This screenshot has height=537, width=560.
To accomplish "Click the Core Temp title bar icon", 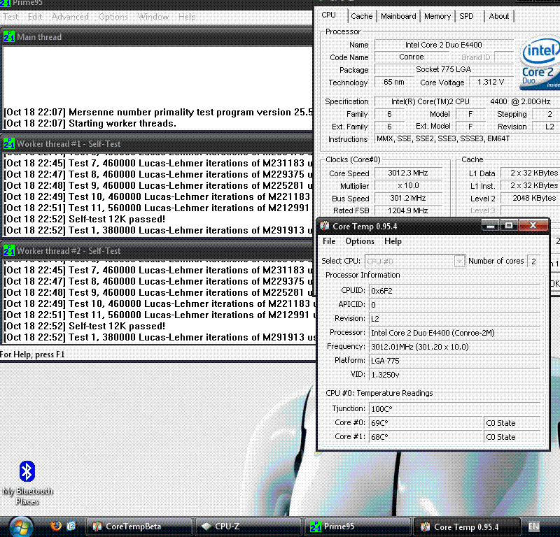I will tap(325, 226).
